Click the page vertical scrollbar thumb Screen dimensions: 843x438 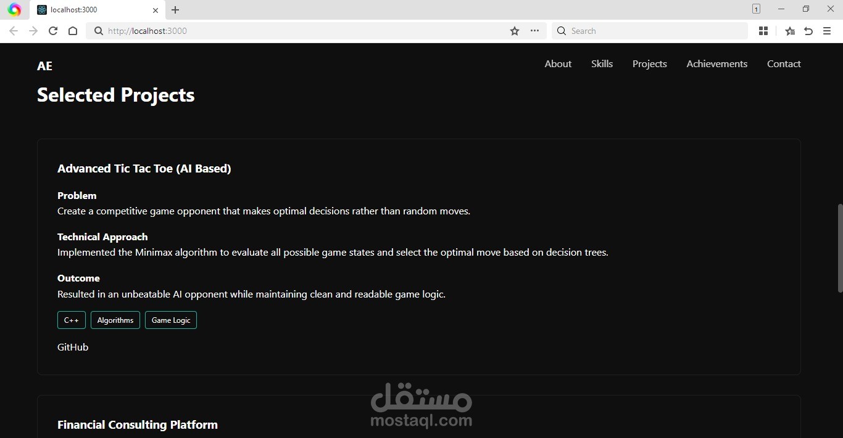click(x=839, y=248)
